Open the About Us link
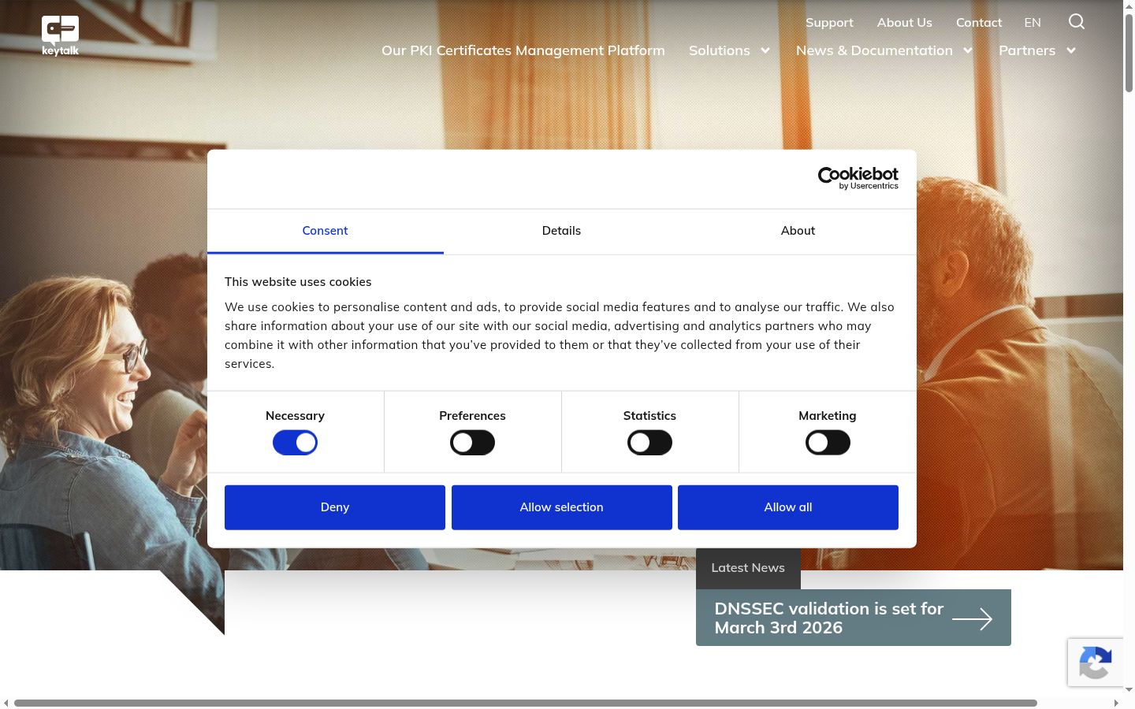Screen dimensions: 1135x709 coord(904,23)
